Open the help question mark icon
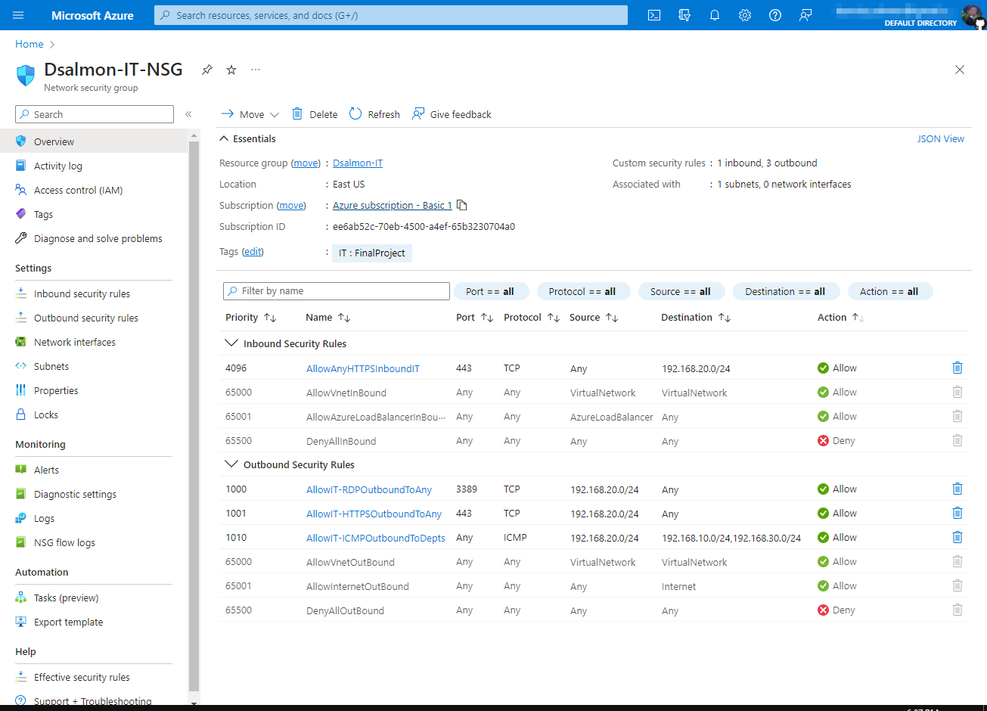This screenshot has width=987, height=711. [x=775, y=15]
